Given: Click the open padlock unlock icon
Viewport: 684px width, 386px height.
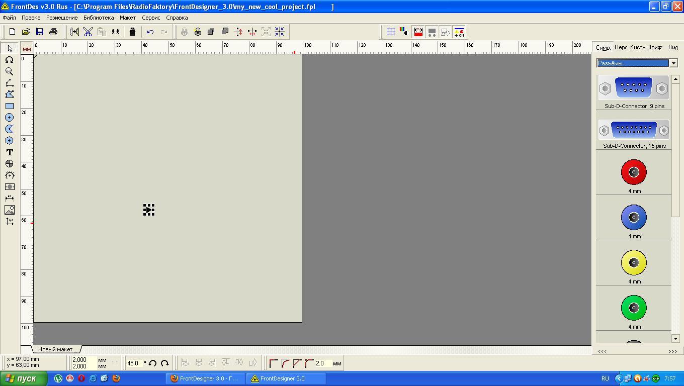Looking at the screenshot, I should point(198,32).
